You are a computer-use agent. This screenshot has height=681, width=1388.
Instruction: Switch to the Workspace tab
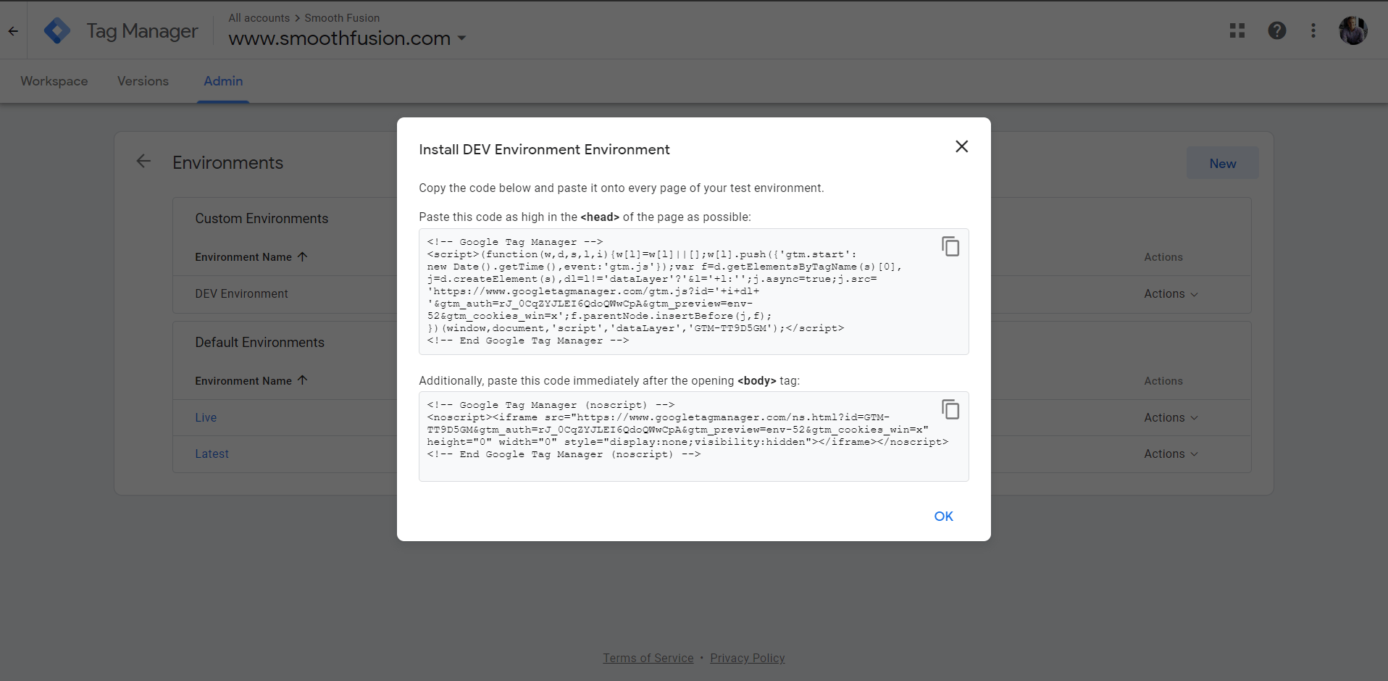54,81
